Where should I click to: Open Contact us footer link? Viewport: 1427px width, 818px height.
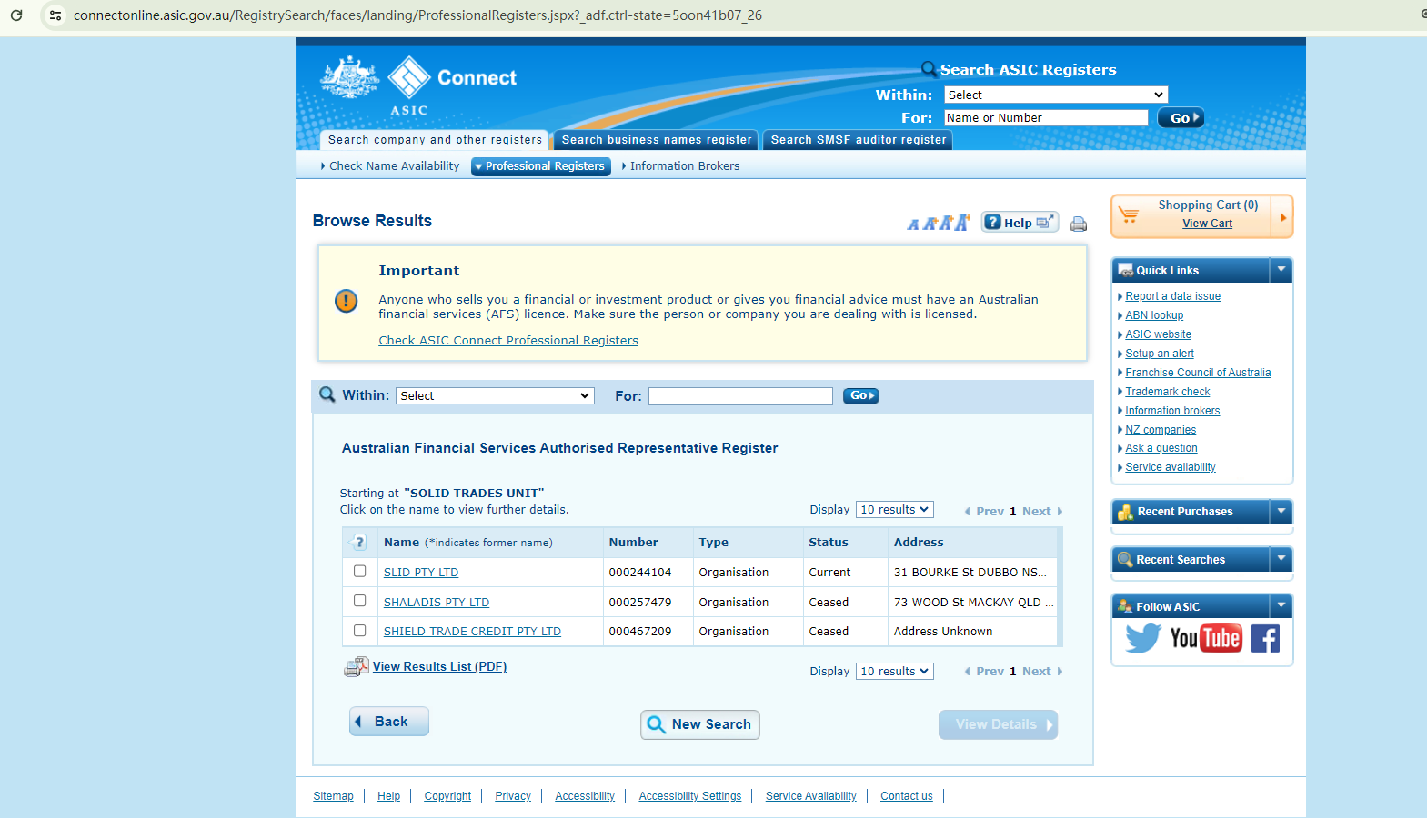pos(907,796)
